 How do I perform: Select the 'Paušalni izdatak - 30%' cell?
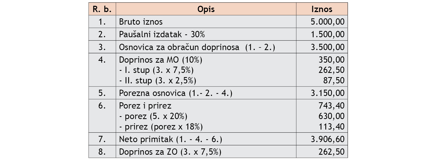tap(162, 34)
